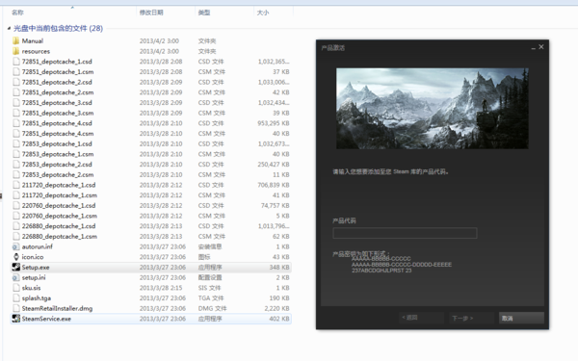
Task: Select the file name 72853_depotcache_1.csm
Action: (x=58, y=154)
